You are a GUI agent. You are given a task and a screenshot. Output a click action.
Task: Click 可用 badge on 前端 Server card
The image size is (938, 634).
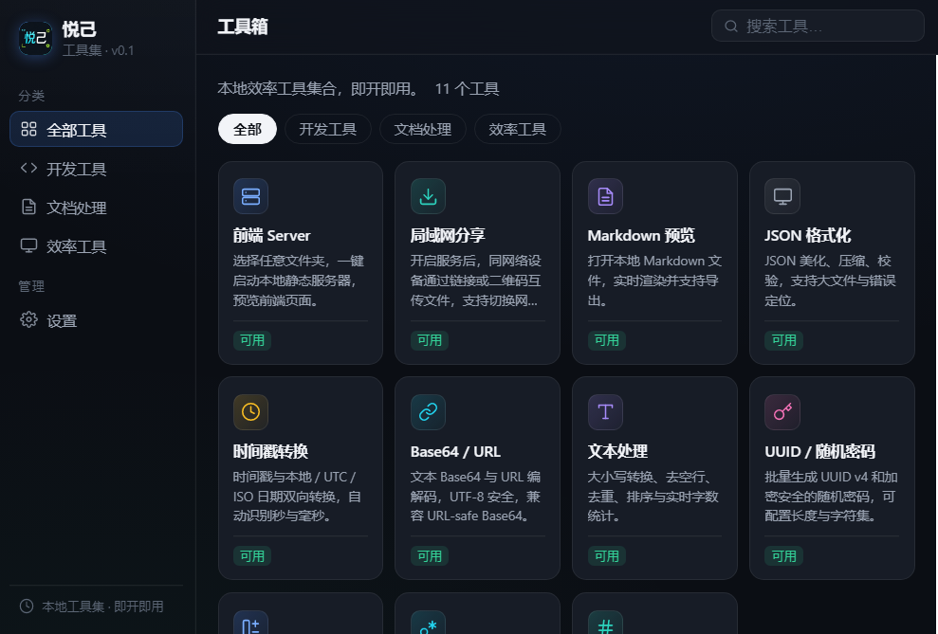point(252,340)
